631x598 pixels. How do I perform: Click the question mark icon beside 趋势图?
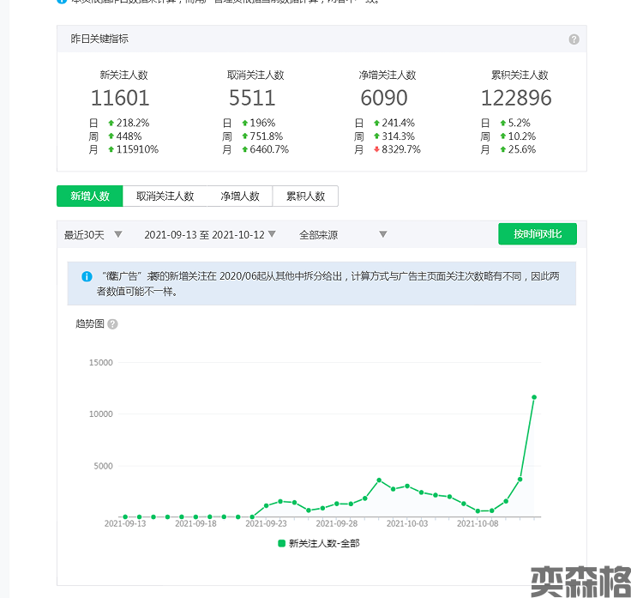[x=112, y=324]
